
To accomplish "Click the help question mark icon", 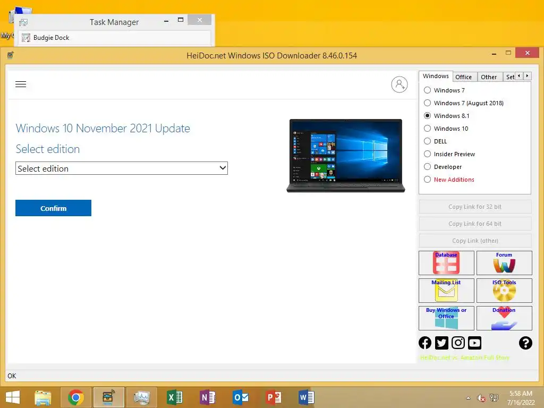I will click(525, 343).
